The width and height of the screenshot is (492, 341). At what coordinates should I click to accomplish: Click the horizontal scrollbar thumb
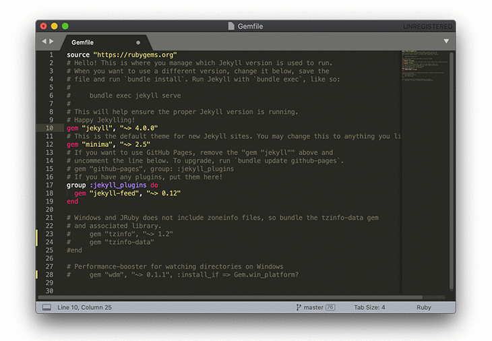pos(230,297)
